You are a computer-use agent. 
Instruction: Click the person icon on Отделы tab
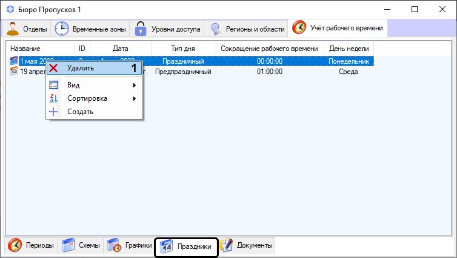pyautogui.click(x=13, y=29)
